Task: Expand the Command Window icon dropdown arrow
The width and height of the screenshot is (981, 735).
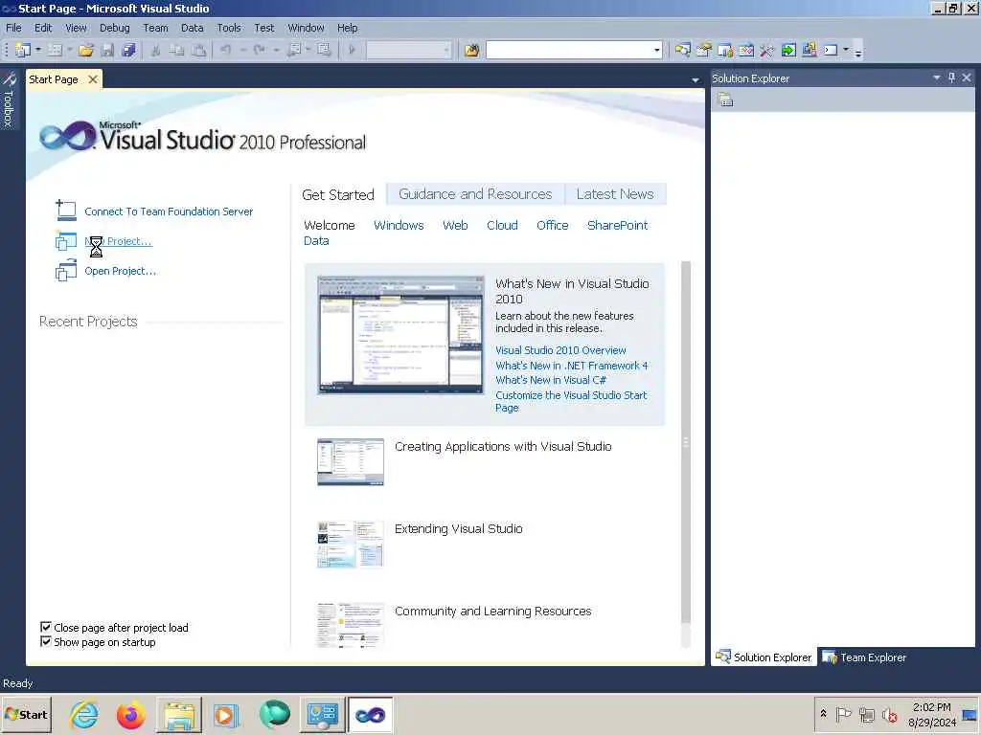Action: tap(846, 50)
